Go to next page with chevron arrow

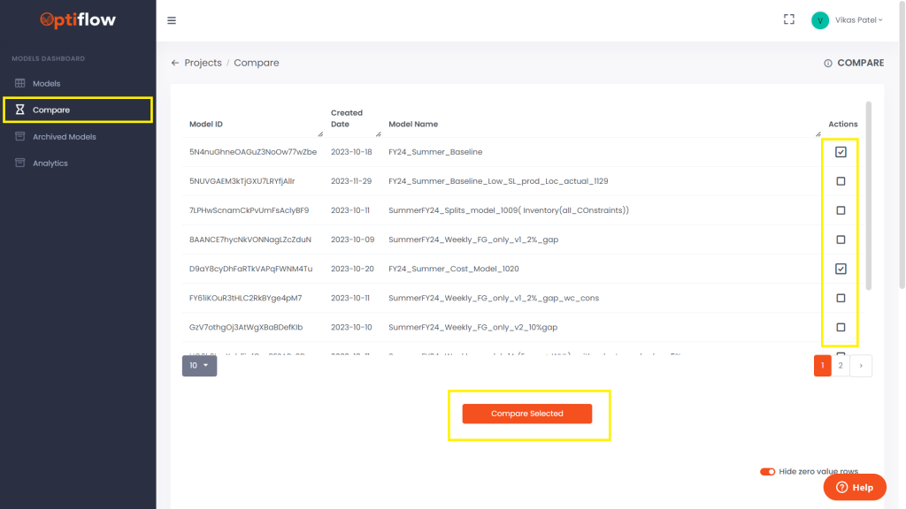click(861, 365)
